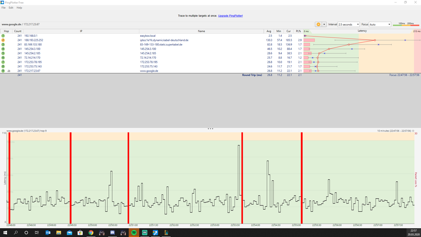Click the three-dot splitter handle above the timeline
421x237 pixels.
(210, 129)
